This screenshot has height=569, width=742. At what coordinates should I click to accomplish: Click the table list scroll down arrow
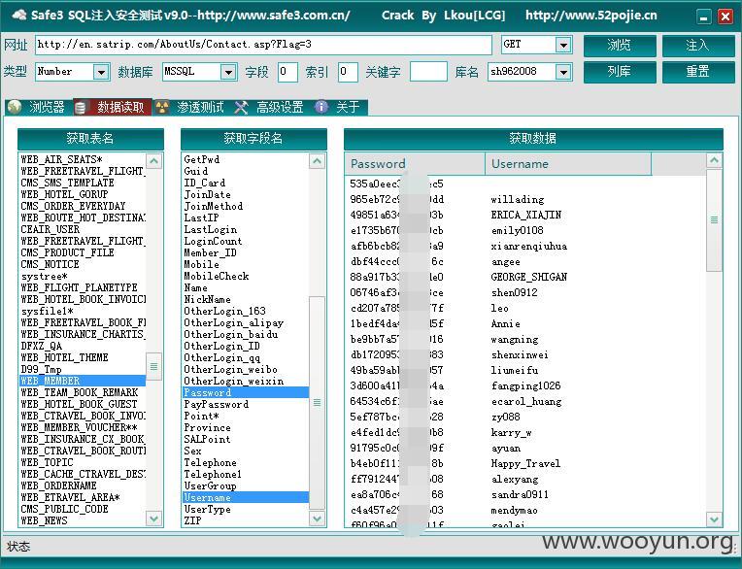click(x=153, y=519)
